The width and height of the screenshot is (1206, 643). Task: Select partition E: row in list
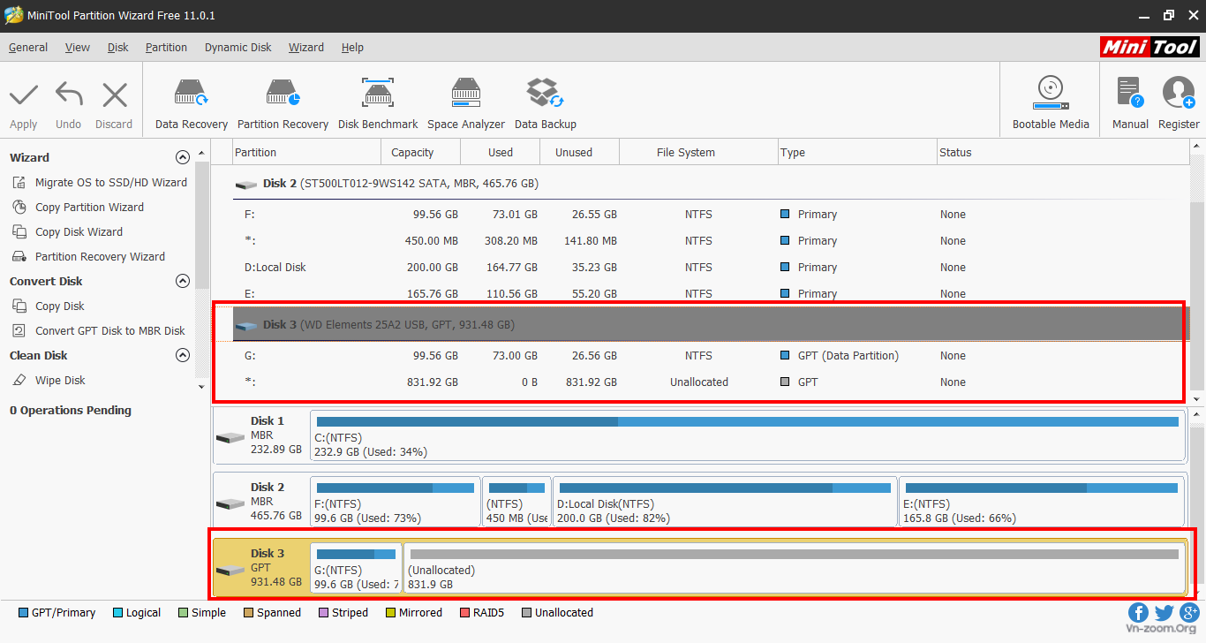(711, 293)
